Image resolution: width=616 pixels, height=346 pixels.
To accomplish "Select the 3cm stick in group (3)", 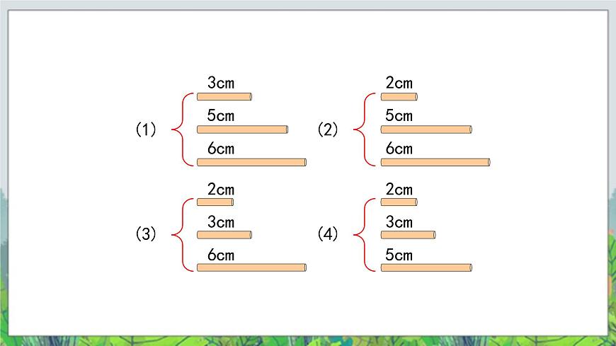I will click(x=224, y=235).
